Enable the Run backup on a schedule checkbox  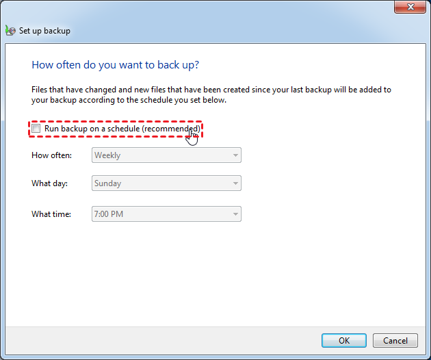point(36,129)
